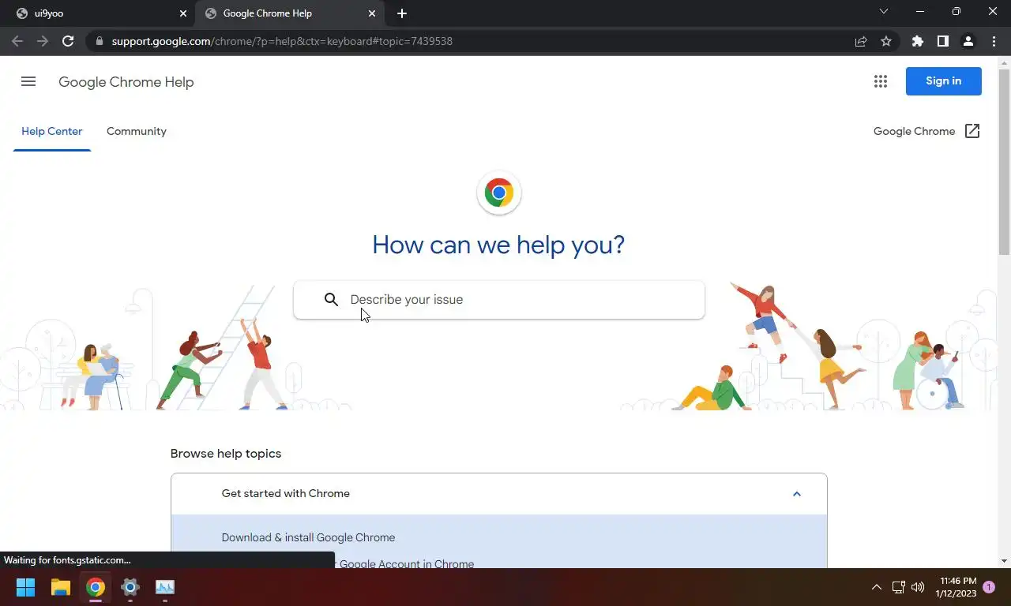Switch to the Help Center tab
This screenshot has width=1011, height=606.
52,132
